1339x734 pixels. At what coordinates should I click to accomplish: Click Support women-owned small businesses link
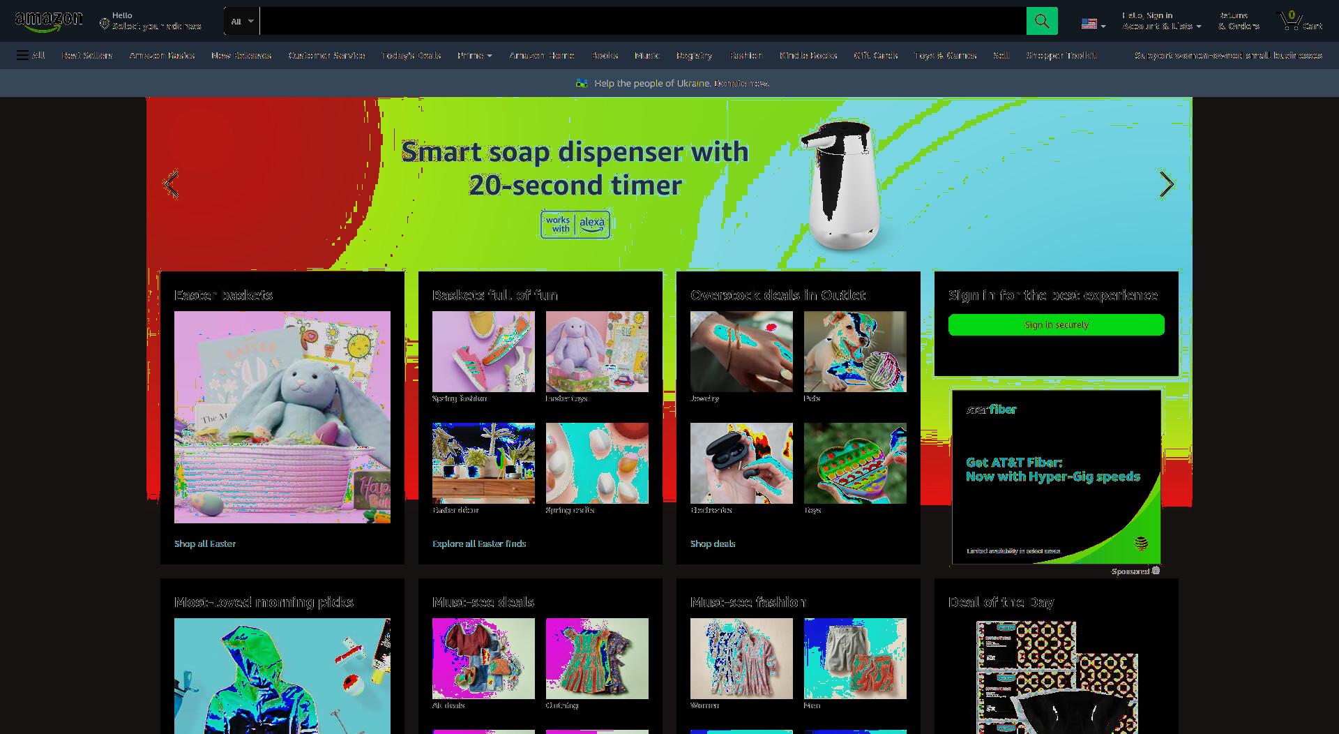pos(1228,55)
